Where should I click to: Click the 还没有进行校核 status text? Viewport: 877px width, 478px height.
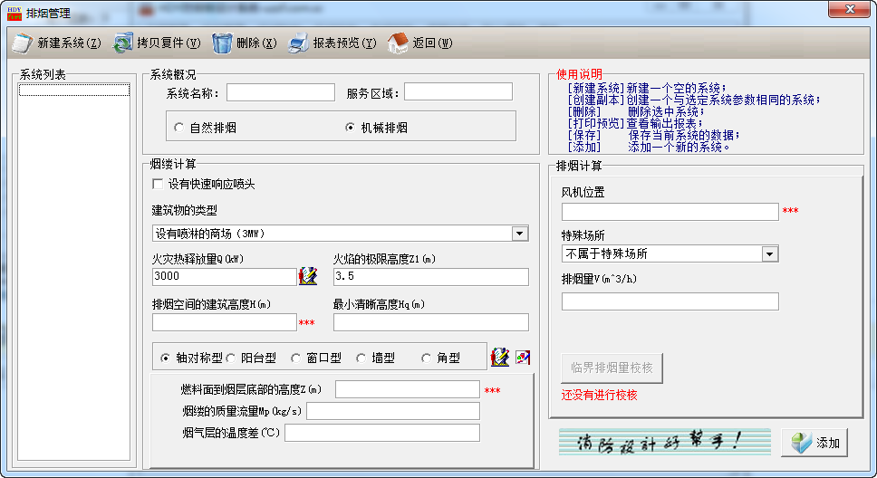point(599,396)
